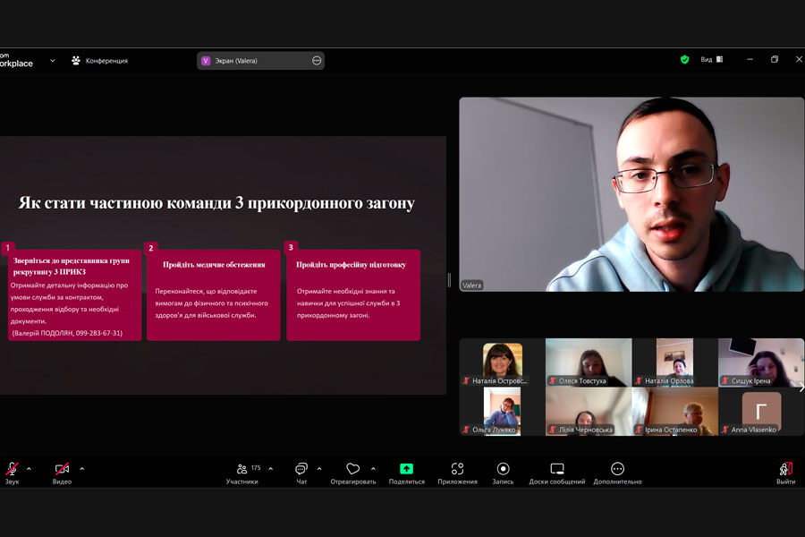
Task: Unmute microphone with the Звук button
Action: [x=12, y=473]
